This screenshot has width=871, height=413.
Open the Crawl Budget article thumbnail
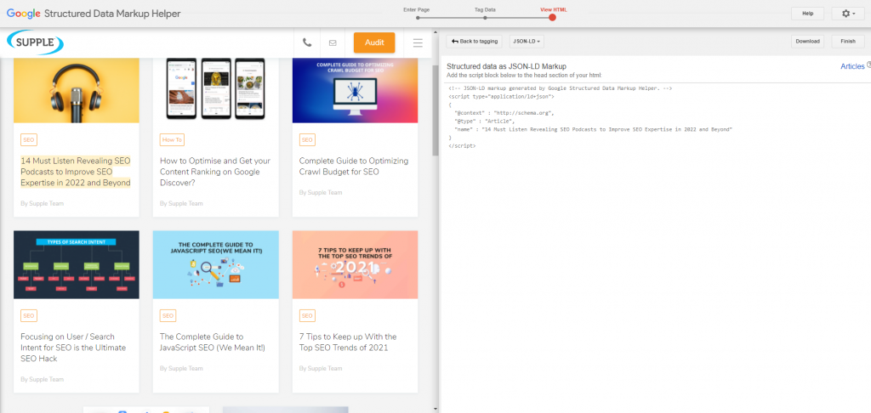coord(355,90)
